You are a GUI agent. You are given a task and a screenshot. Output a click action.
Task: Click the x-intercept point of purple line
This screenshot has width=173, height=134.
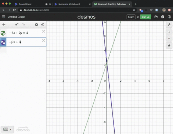(108, 79)
